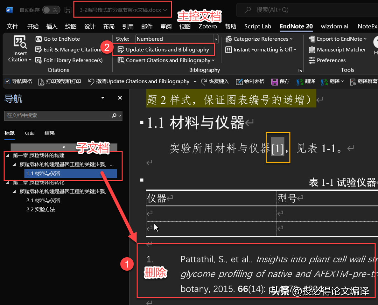Open the Style combo box Numbered
The width and height of the screenshot is (378, 305).
[177, 39]
